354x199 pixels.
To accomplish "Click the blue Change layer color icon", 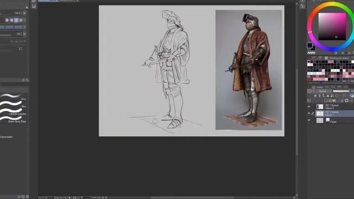I will pyautogui.click(x=352, y=96).
